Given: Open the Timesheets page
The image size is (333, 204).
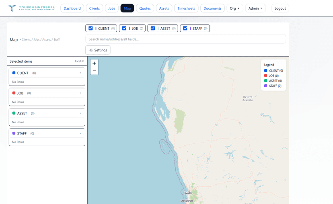Looking at the screenshot, I should coord(186,8).
